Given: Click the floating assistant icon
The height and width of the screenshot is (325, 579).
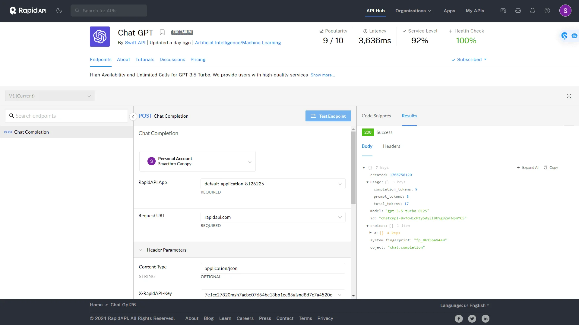Looking at the screenshot, I should point(565,36).
